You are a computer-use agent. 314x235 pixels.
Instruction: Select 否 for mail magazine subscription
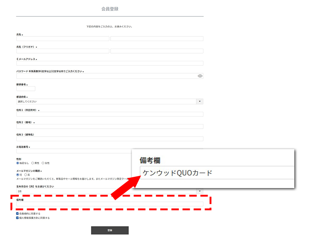click(x=26, y=175)
